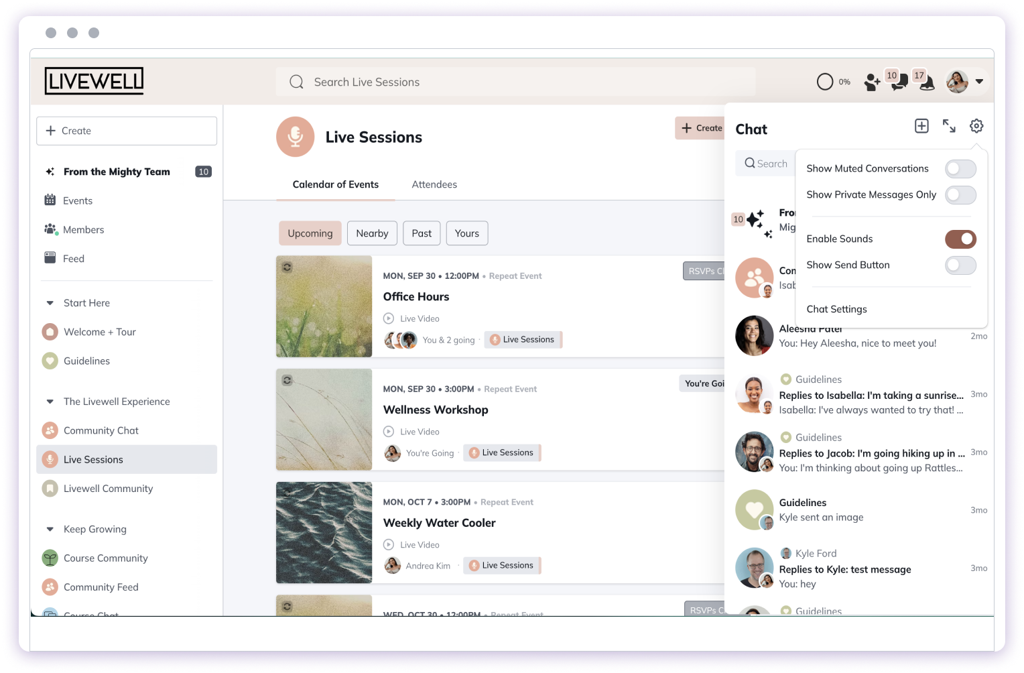
Task: Select the Yours filter
Action: [x=467, y=233]
